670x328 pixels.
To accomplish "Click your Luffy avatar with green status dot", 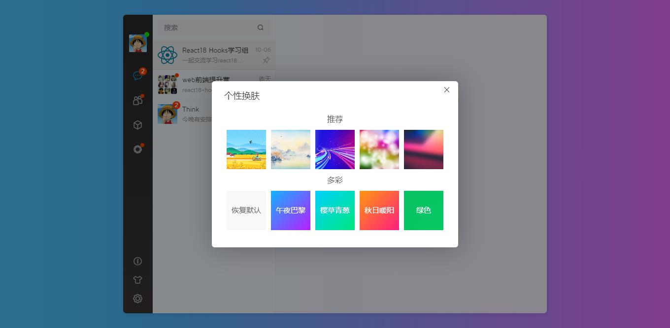I will coord(136,43).
